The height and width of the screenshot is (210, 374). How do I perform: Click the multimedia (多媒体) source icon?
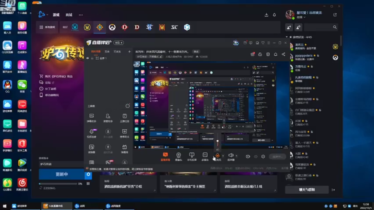tap(205, 156)
